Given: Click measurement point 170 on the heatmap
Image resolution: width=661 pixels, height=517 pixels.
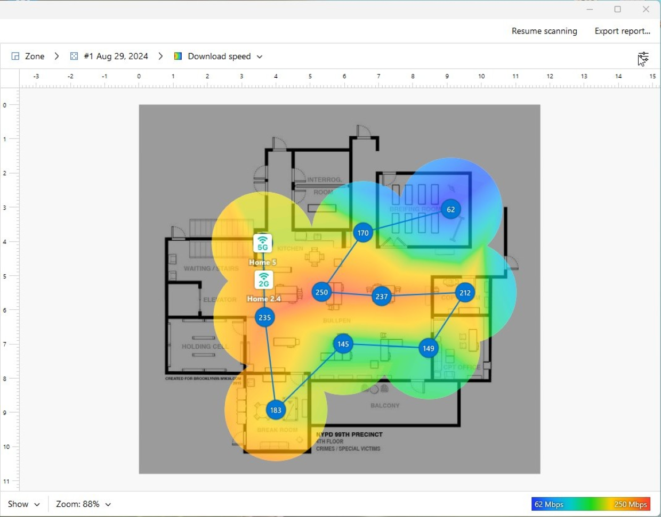Looking at the screenshot, I should point(362,232).
